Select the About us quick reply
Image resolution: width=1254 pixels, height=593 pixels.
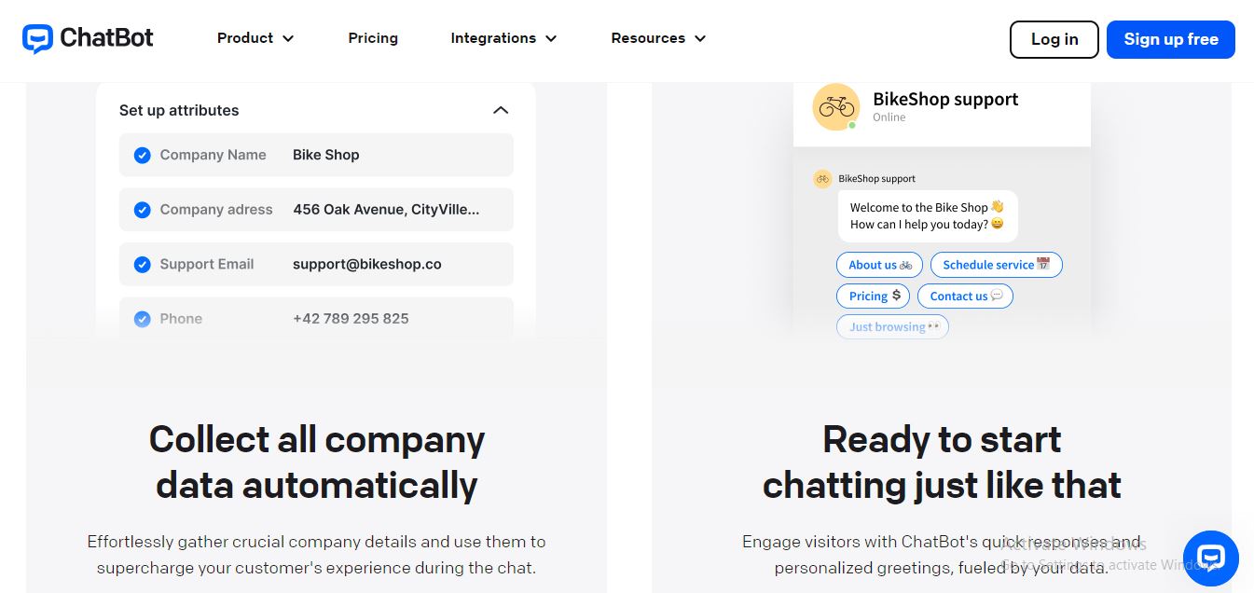[x=879, y=265]
